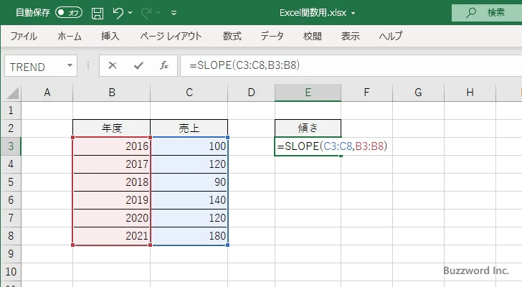
Task: Cancel formula entry with X icon
Action: [113, 65]
